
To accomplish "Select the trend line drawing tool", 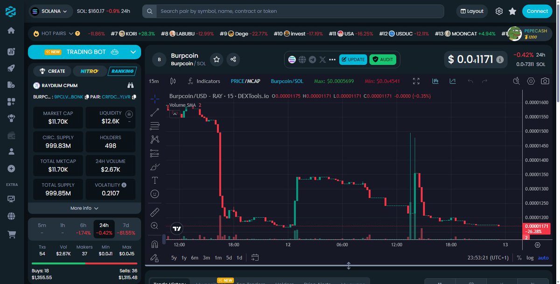I will coord(155,112).
